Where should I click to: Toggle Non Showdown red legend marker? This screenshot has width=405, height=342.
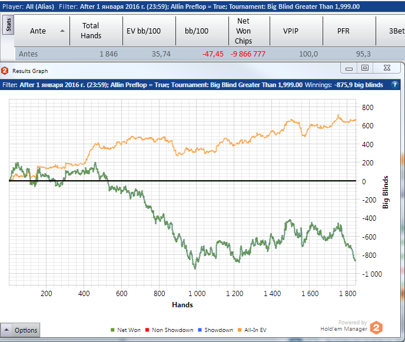click(147, 330)
